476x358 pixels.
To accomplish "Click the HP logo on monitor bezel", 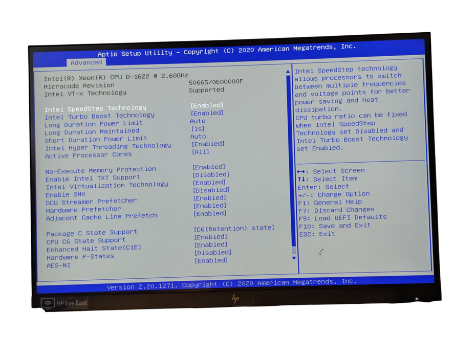I will pyautogui.click(x=235, y=299).
